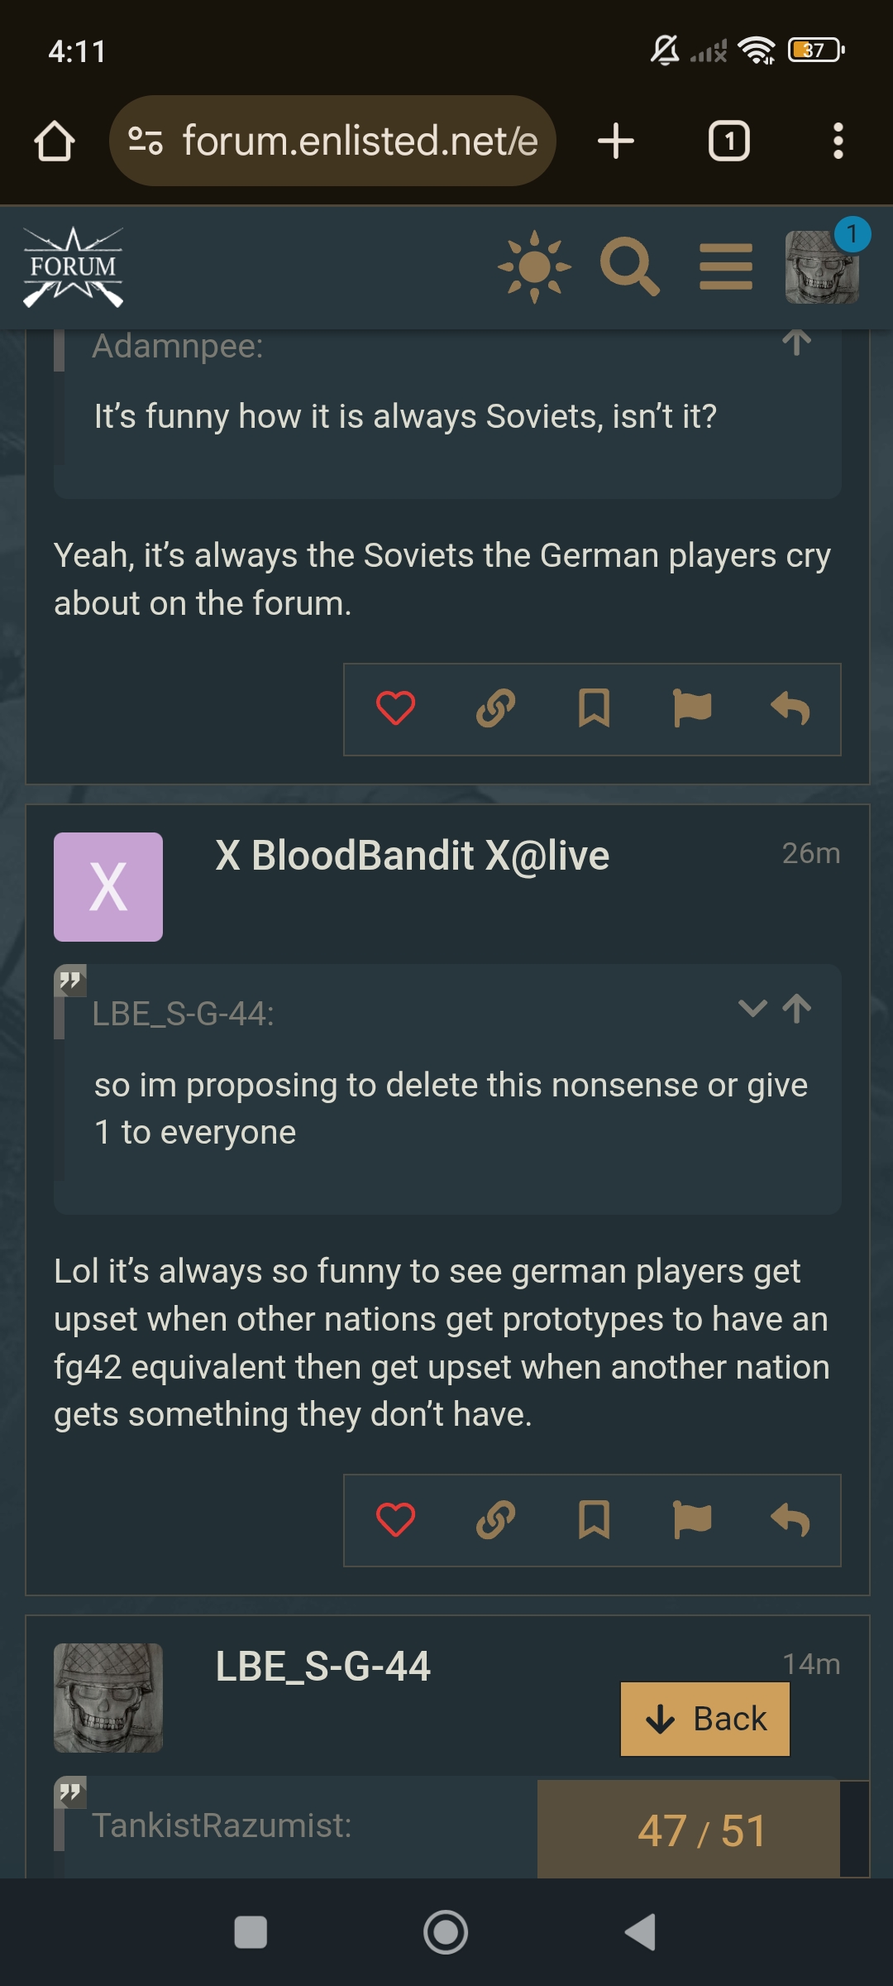Jump to LBE_S-G-44's quoted original post
Screen dimensions: 893x1986
[x=797, y=1008]
